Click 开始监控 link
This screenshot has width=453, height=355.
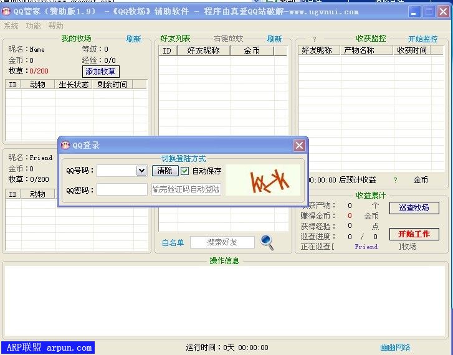(422, 39)
